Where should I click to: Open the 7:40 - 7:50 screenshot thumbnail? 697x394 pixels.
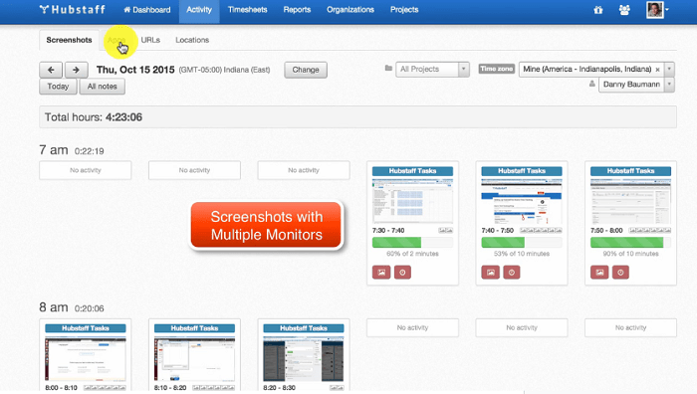point(522,201)
